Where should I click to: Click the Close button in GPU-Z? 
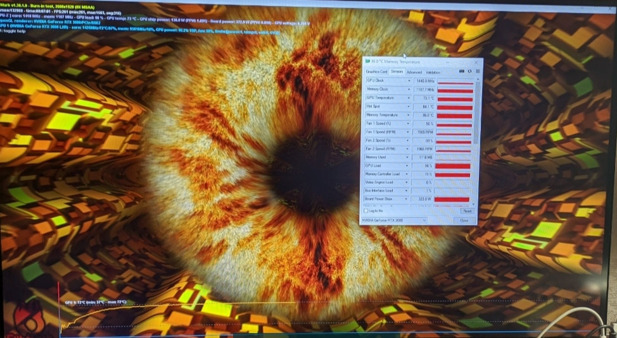[x=464, y=220]
